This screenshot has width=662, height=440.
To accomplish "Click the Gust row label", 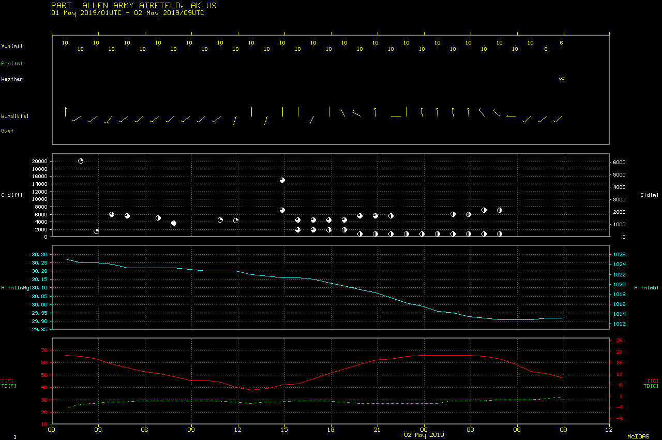I will pos(7,131).
